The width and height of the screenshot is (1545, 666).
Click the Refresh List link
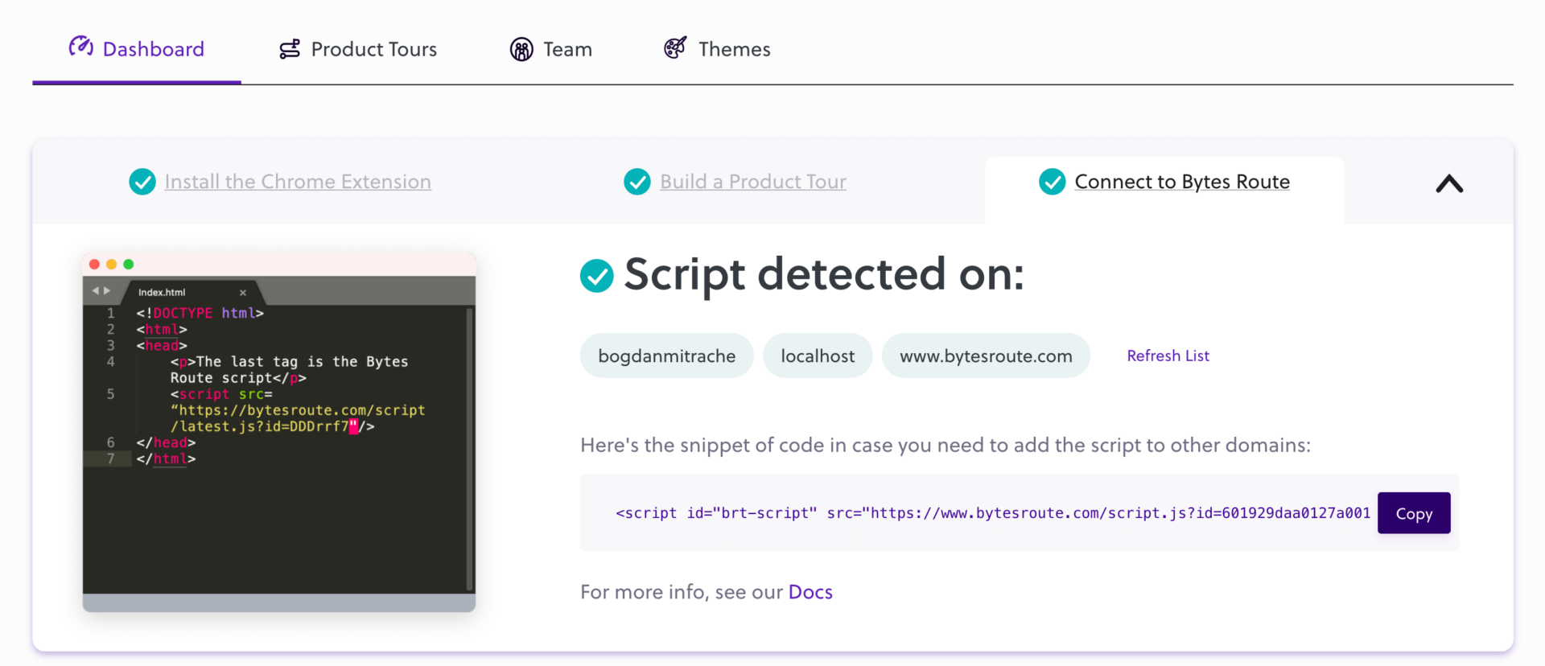(x=1168, y=356)
